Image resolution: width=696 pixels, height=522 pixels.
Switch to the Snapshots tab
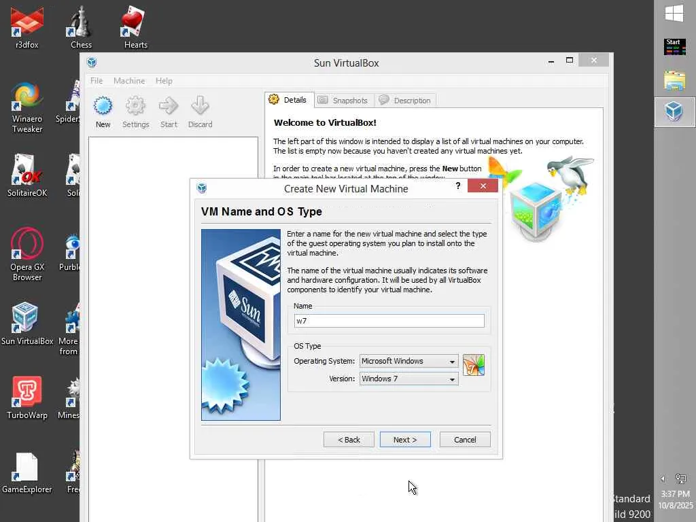(344, 101)
